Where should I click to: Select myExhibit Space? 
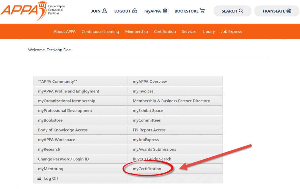coord(175,110)
